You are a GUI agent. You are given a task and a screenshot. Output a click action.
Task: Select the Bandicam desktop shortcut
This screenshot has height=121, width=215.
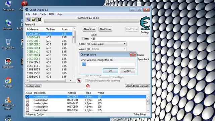coord(8,63)
